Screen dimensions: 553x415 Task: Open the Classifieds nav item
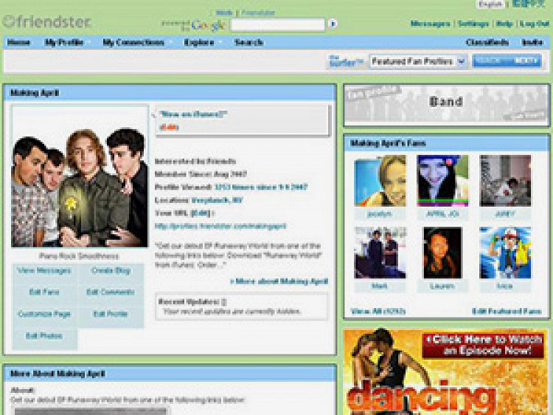point(487,42)
